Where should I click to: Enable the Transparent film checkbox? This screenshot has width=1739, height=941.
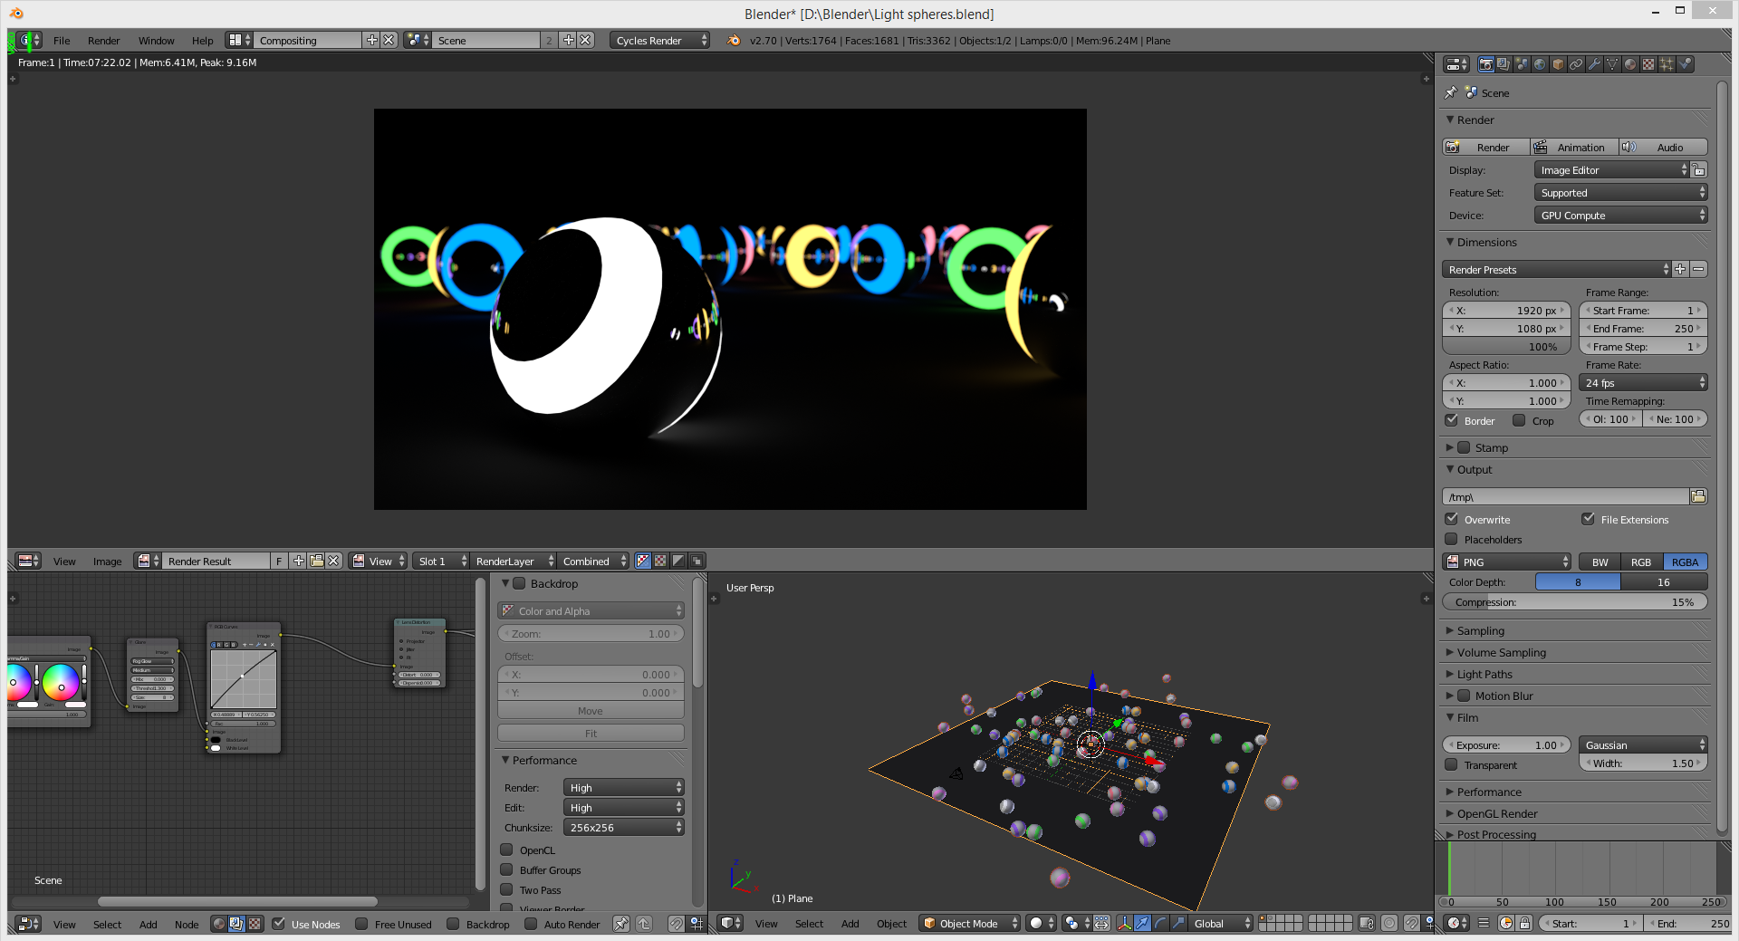click(x=1452, y=765)
